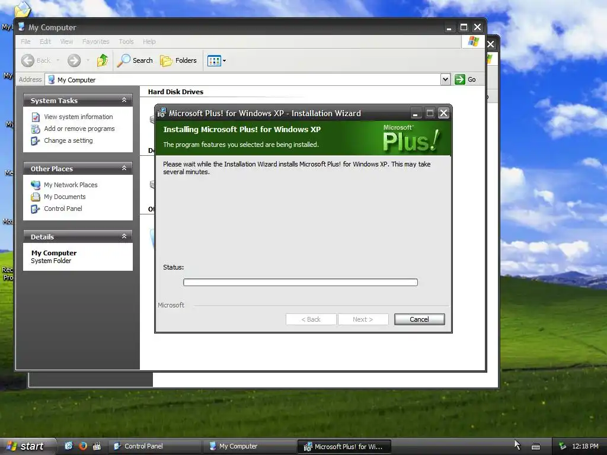Launch Firefox from quick launch

point(82,446)
